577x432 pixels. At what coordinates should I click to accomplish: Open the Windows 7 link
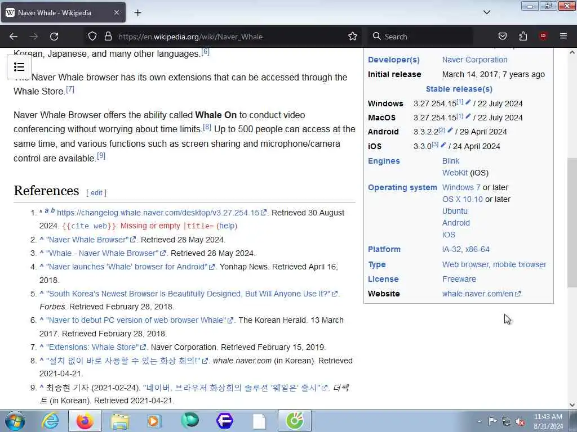pos(461,187)
